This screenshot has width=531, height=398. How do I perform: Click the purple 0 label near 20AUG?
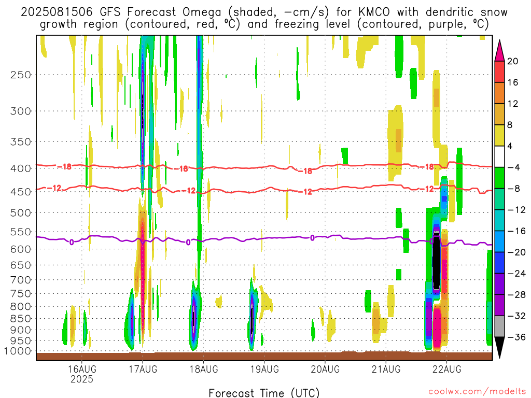pos(312,238)
